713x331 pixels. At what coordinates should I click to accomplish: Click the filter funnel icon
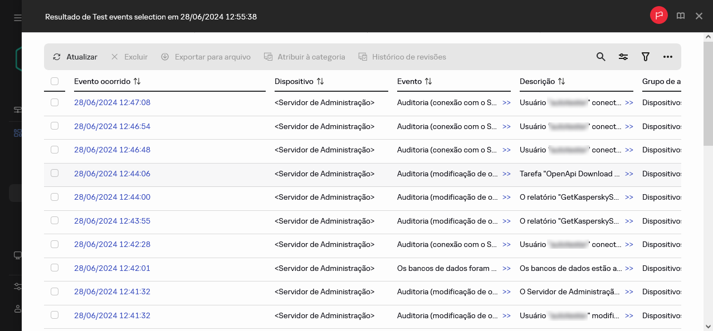pos(646,57)
